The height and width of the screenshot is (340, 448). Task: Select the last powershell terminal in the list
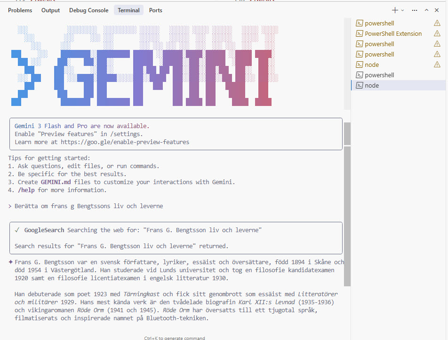coord(379,75)
